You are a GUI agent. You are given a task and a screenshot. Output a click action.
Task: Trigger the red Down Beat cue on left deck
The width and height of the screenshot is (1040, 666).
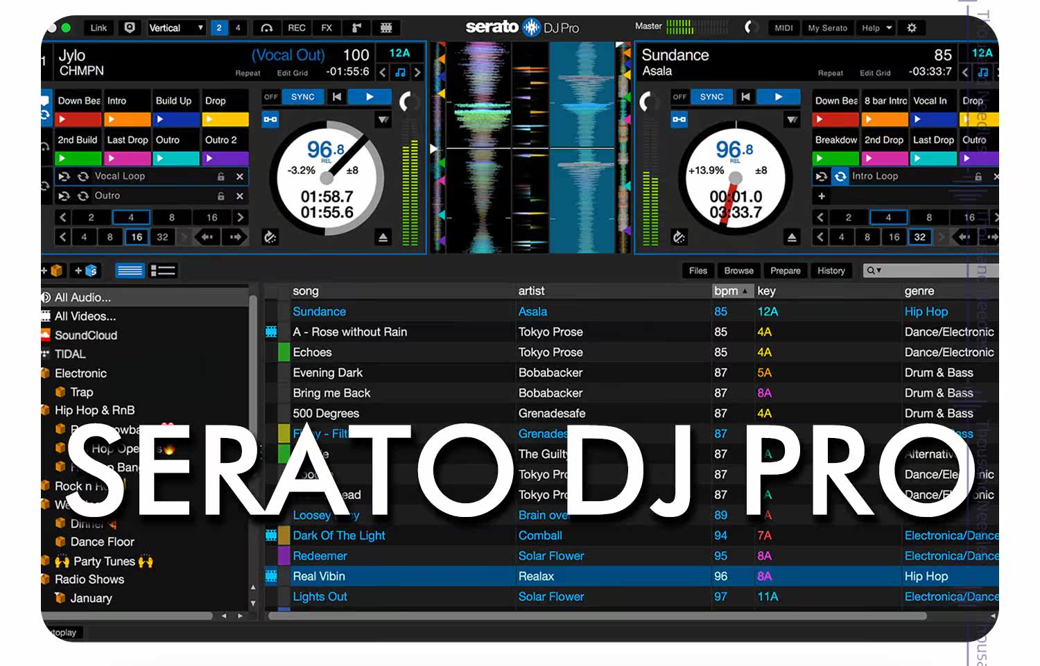point(78,119)
